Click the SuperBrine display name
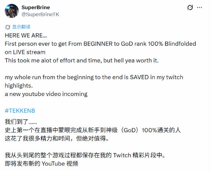This screenshot has height=171, width=211. (x=36, y=7)
